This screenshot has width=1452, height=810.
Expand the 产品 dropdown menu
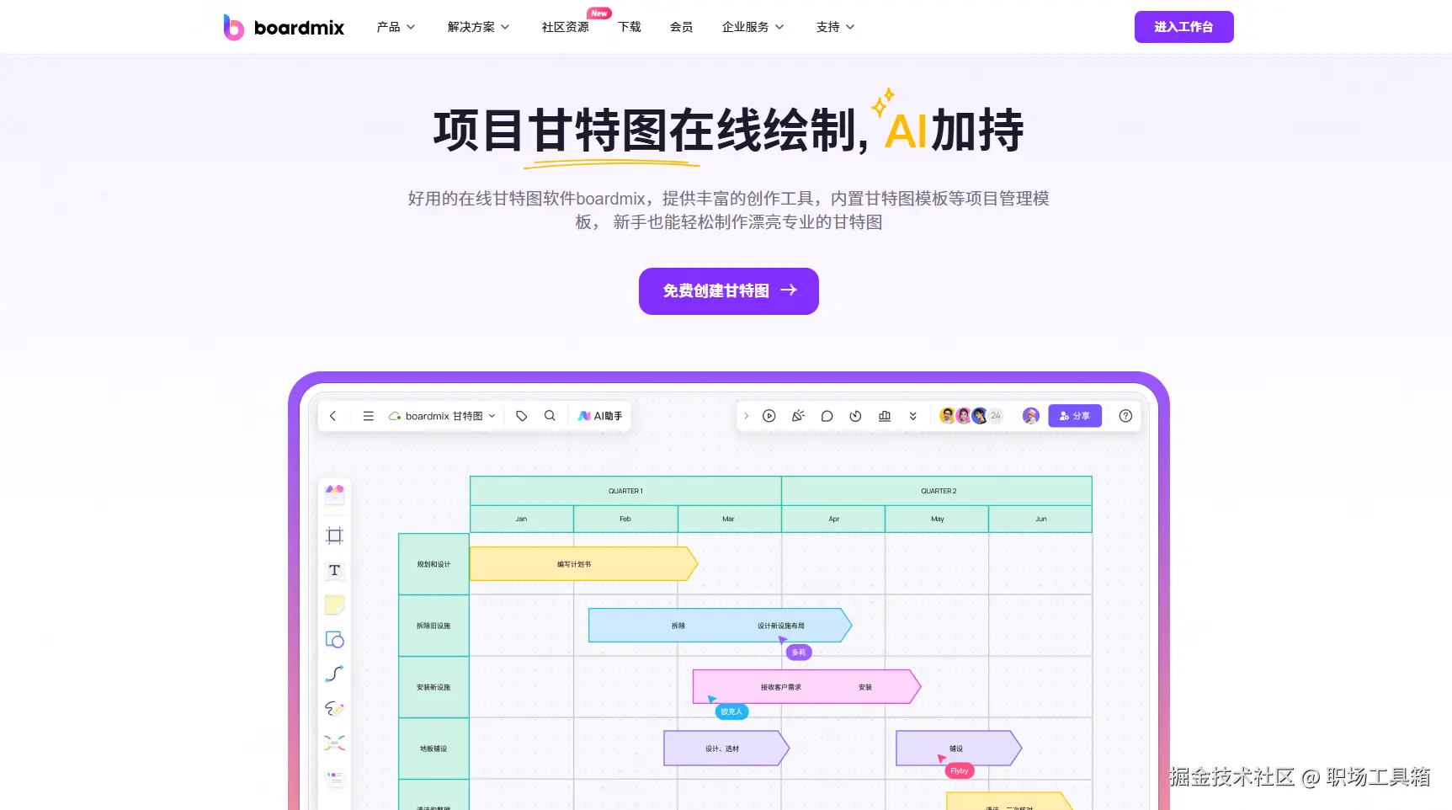point(396,27)
